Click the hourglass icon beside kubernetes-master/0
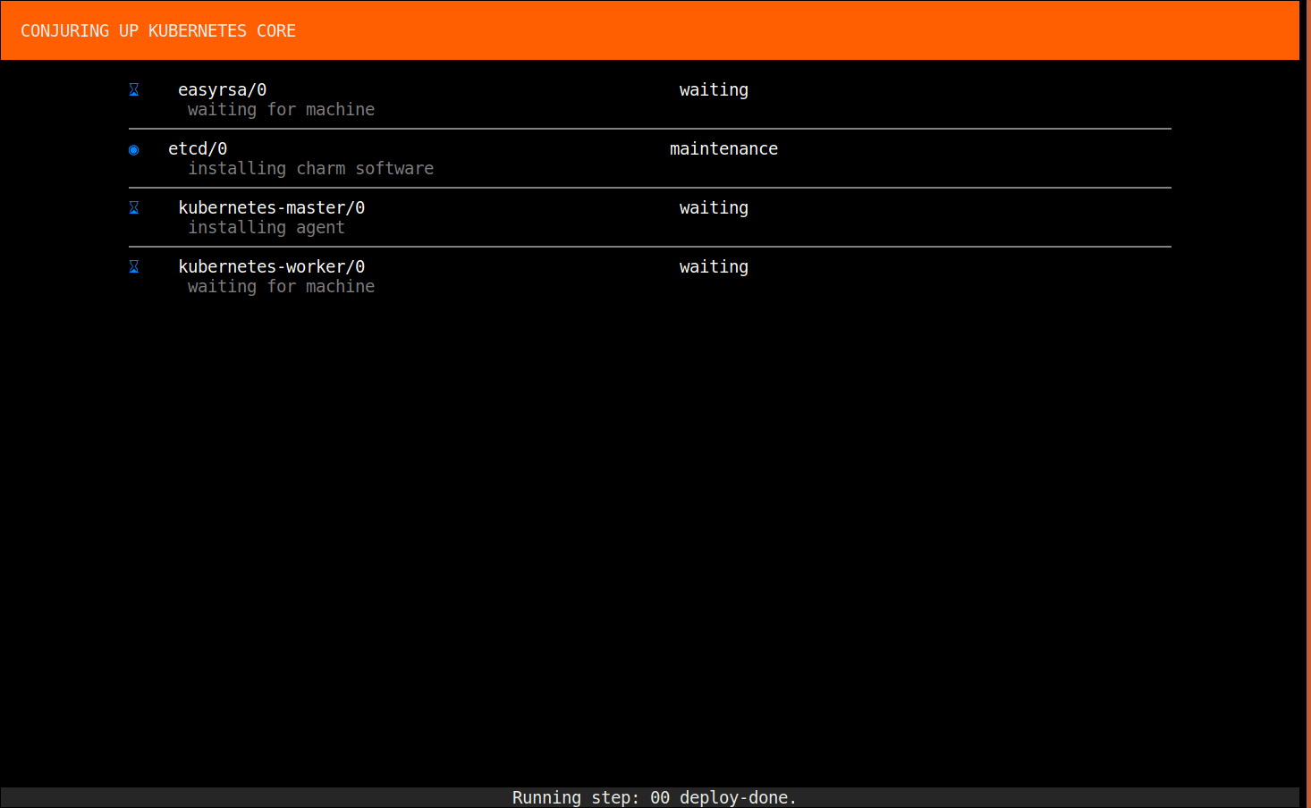1311x808 pixels. click(x=134, y=207)
